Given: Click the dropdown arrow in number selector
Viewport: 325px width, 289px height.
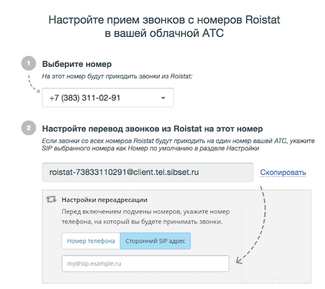Looking at the screenshot, I should (x=163, y=98).
